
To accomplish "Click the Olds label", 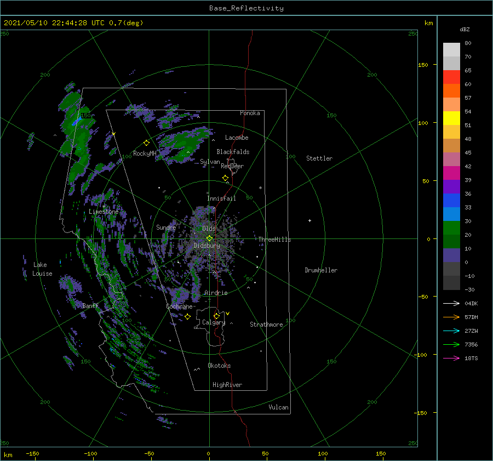I will (209, 229).
